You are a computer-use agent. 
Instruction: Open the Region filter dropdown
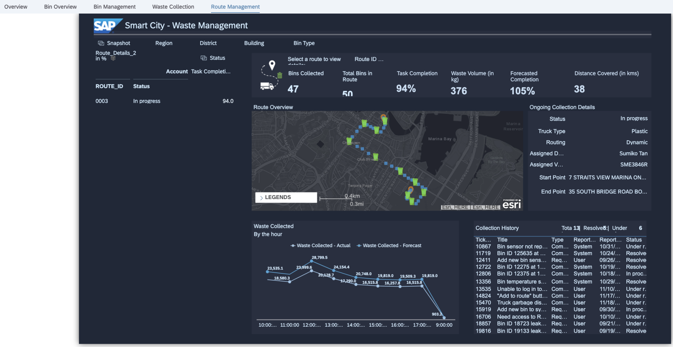(x=164, y=43)
